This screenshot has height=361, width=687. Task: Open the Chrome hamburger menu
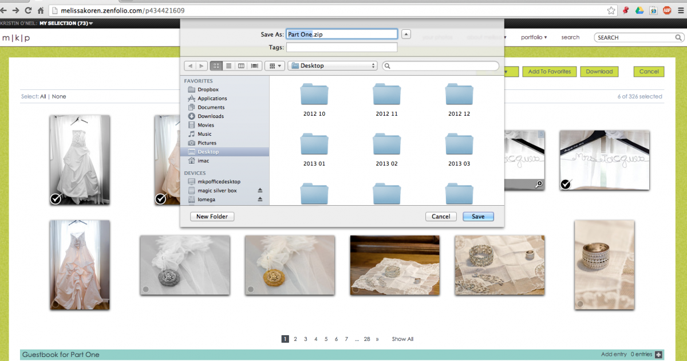click(x=681, y=10)
